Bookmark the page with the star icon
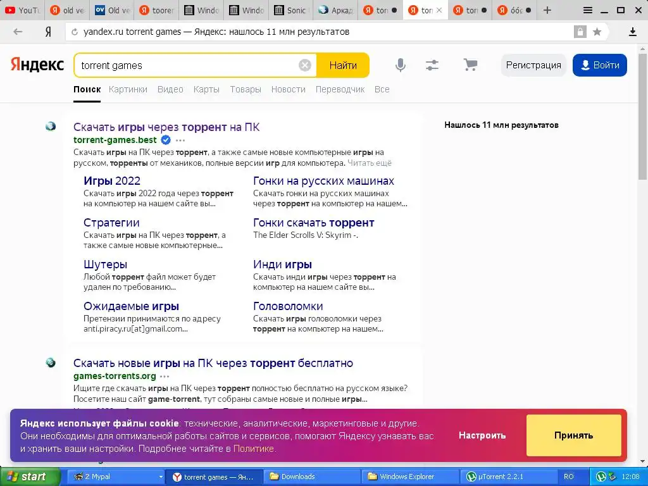 click(x=597, y=32)
